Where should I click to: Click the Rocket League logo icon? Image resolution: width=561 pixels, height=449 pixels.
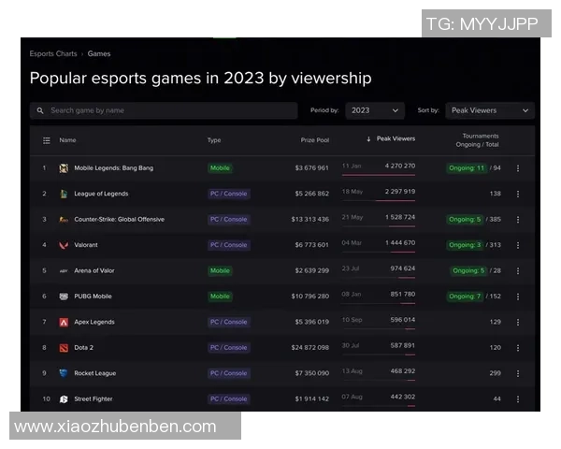64,373
